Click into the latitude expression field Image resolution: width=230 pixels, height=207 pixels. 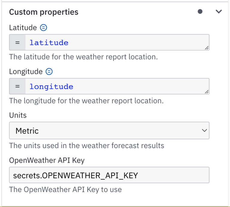[117, 43]
